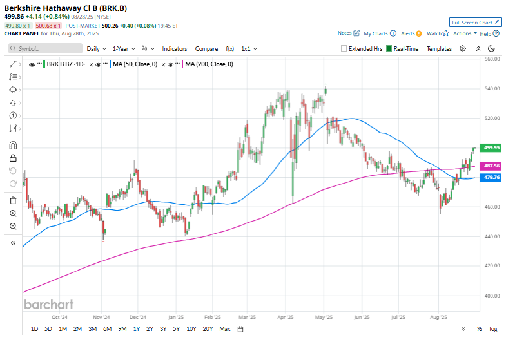Toggle visibility of BRK.B.BZ series eye icon
Image resolution: width=506 pixels, height=342 pixels.
click(x=32, y=64)
